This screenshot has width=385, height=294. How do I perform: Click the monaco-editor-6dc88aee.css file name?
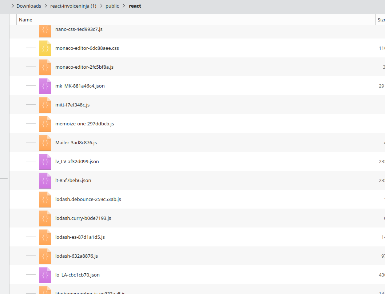[87, 48]
